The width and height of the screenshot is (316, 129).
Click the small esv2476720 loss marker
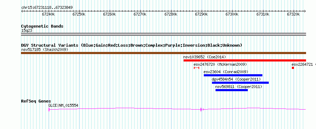tap(196, 68)
